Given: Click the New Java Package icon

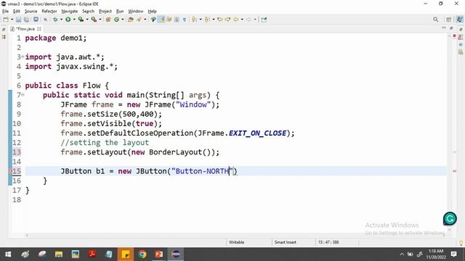Looking at the screenshot, I should pyautogui.click(x=108, y=20).
